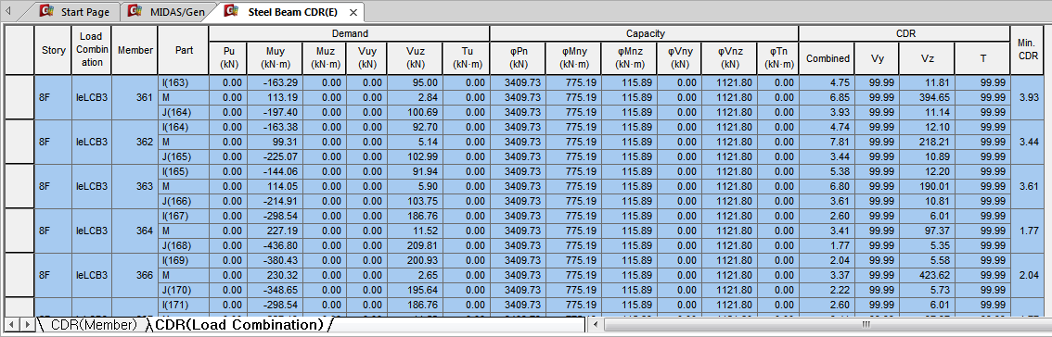Click part cell J(170)
This screenshot has height=337, width=1052.
tap(183, 290)
